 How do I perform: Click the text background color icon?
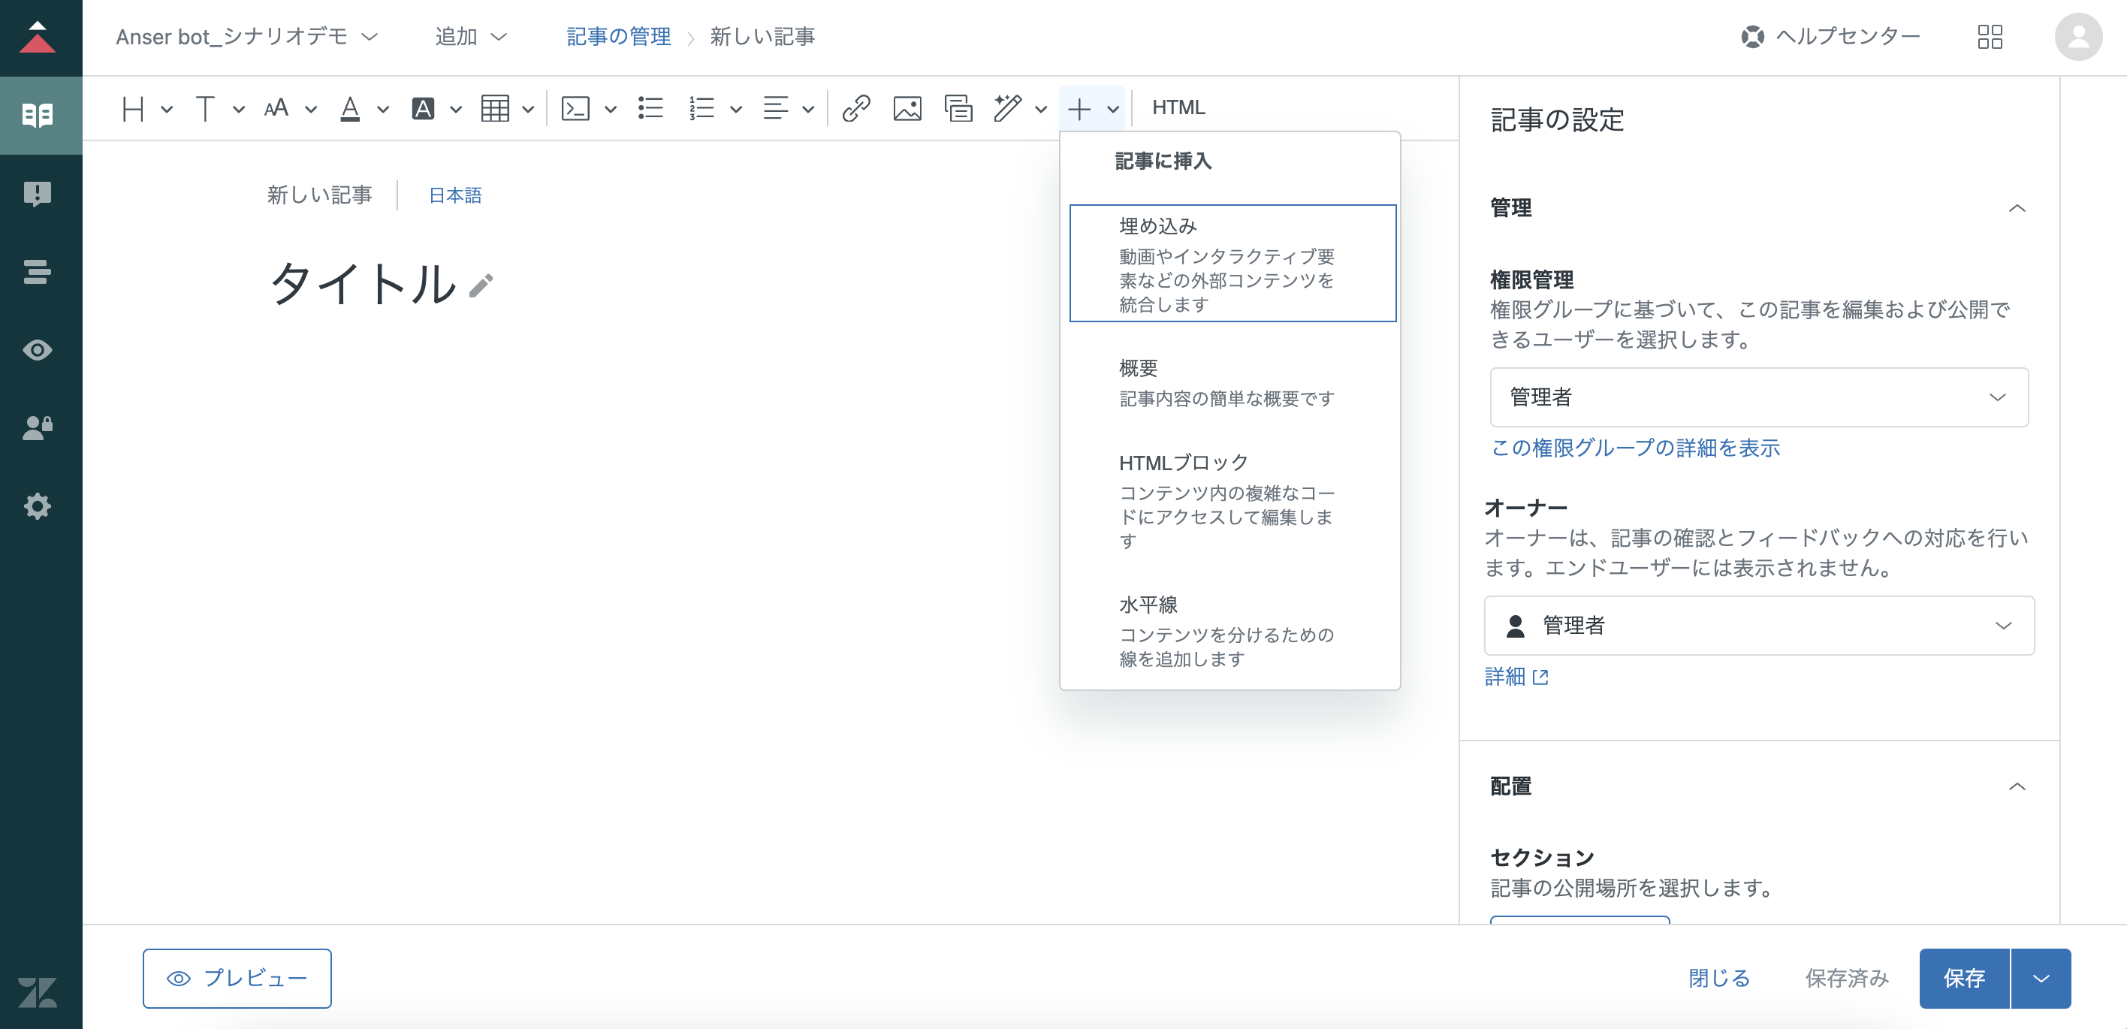coord(423,108)
